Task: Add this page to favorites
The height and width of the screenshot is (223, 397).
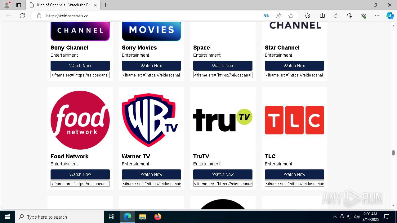Action: click(x=291, y=16)
